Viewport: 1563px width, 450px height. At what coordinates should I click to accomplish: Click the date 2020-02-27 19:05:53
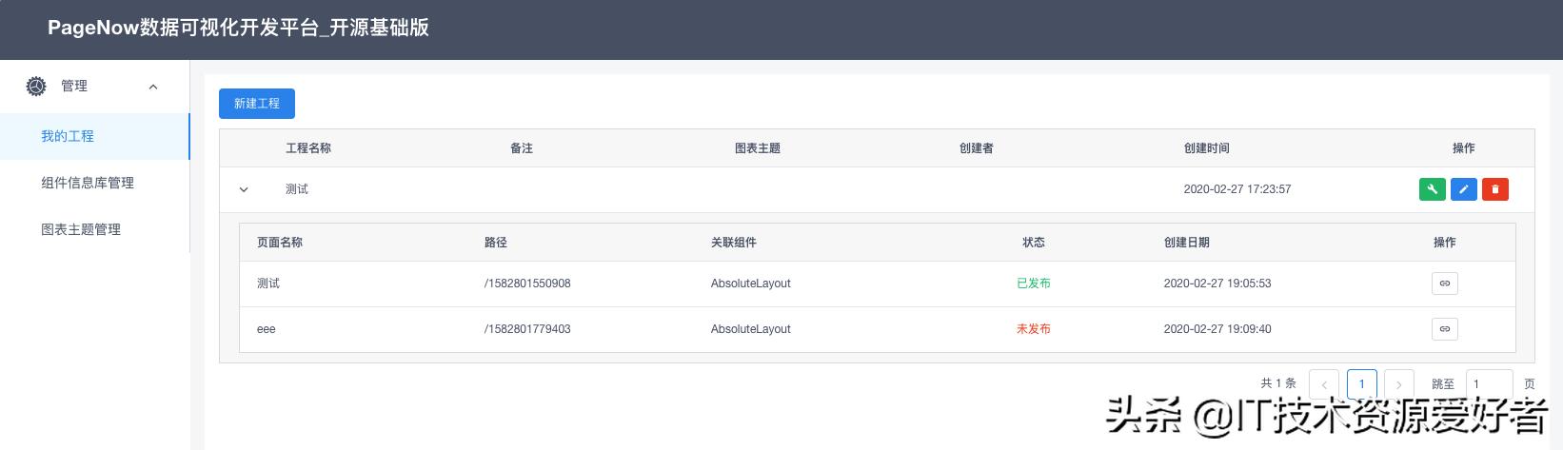pyautogui.click(x=1217, y=284)
